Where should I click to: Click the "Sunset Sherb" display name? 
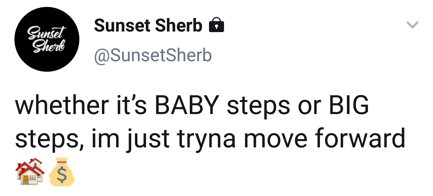(x=148, y=26)
